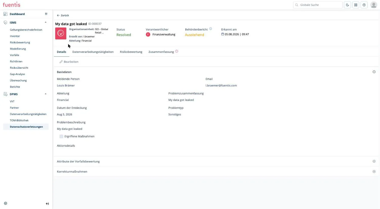Open Dashboard in the sidebar
Viewport: 380px width, 209px height.
17,14
